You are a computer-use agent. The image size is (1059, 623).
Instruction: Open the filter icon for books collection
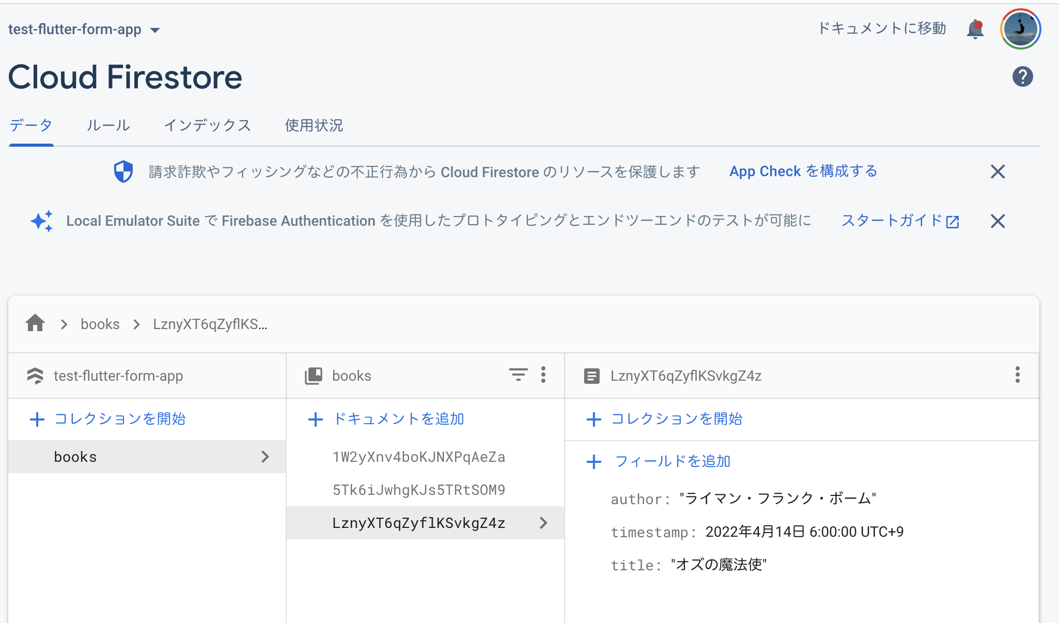coord(518,375)
